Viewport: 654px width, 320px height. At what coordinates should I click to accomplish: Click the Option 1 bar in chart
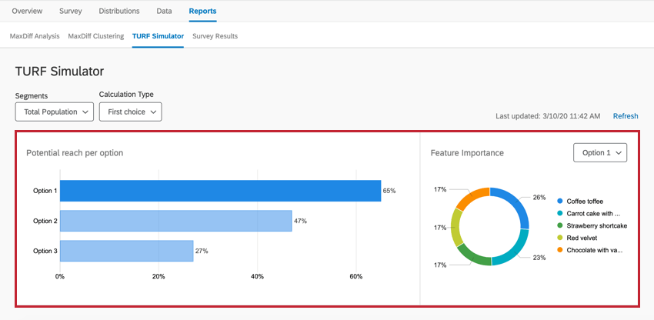point(220,191)
